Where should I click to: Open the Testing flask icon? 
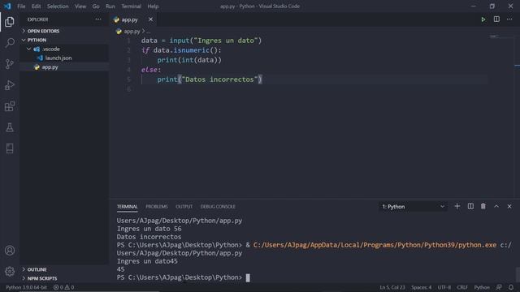10,127
